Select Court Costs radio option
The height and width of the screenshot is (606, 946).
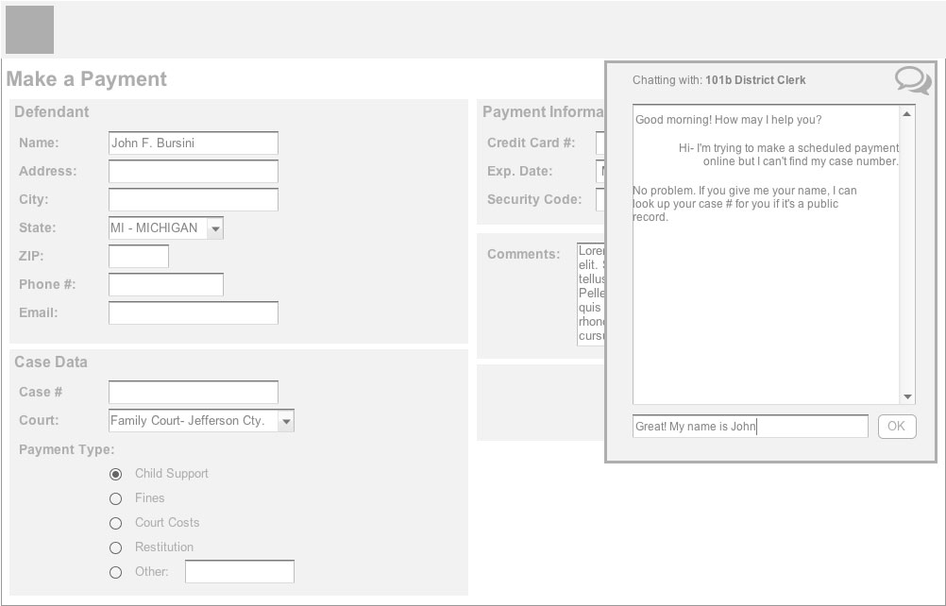(x=116, y=523)
